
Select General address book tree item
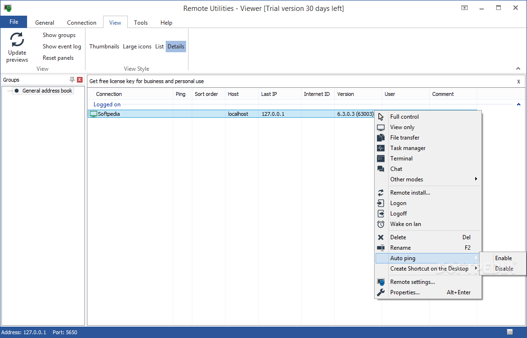click(47, 91)
